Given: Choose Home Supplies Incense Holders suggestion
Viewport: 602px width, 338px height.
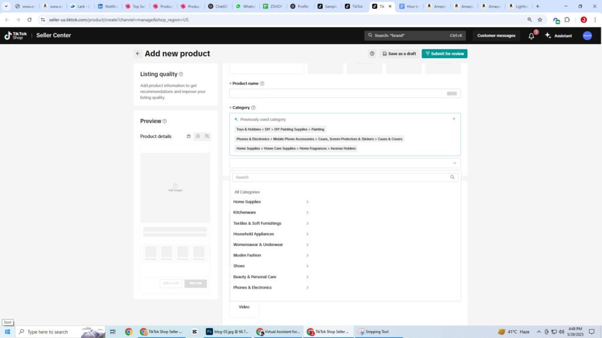Looking at the screenshot, I should pos(296,148).
